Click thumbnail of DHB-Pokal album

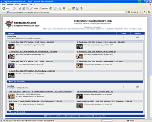[x=11, y=107]
